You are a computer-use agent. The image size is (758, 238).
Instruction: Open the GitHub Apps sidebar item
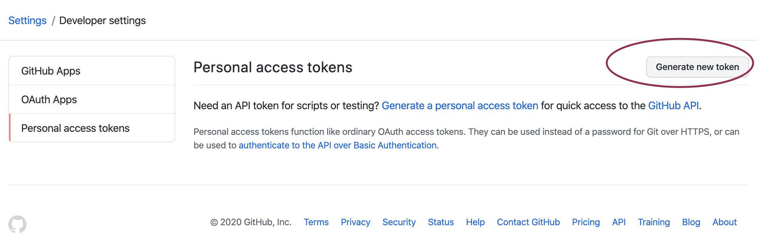(x=51, y=71)
